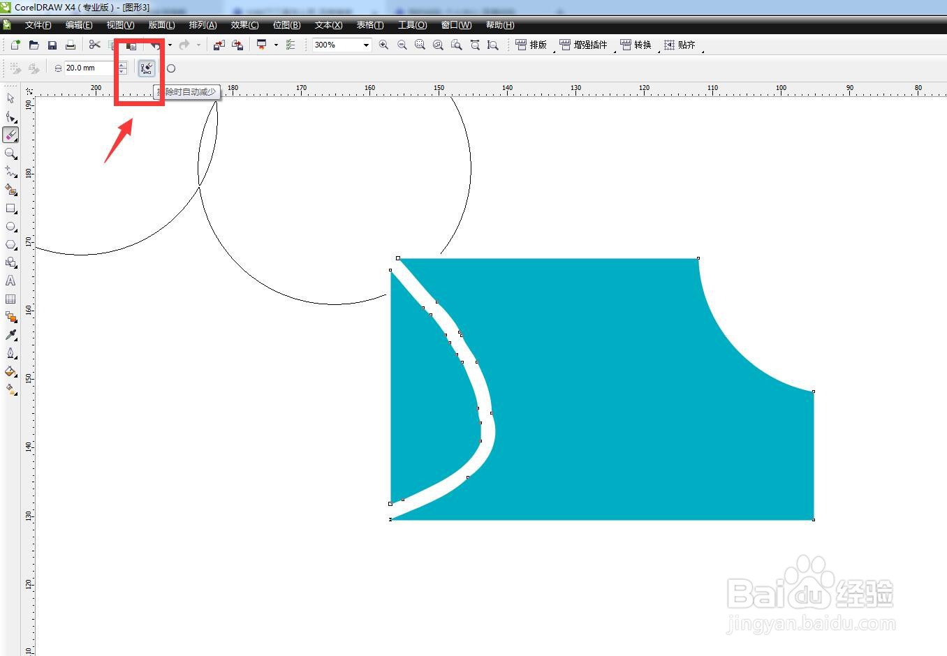
Task: Select the Freehand curve tool
Action: pyautogui.click(x=10, y=171)
